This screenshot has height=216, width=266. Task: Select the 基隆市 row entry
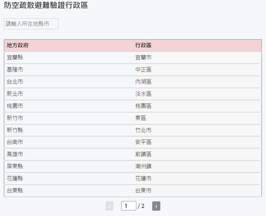click(15, 70)
